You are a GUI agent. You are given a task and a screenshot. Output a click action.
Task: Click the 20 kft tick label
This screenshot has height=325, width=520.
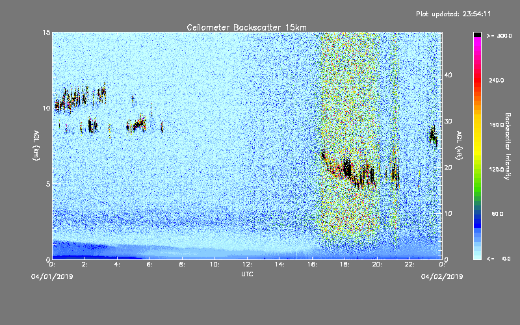tap(448, 168)
